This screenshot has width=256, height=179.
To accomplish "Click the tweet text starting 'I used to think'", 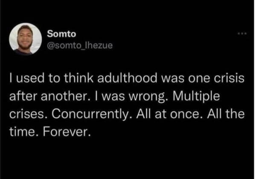I will (127, 105).
